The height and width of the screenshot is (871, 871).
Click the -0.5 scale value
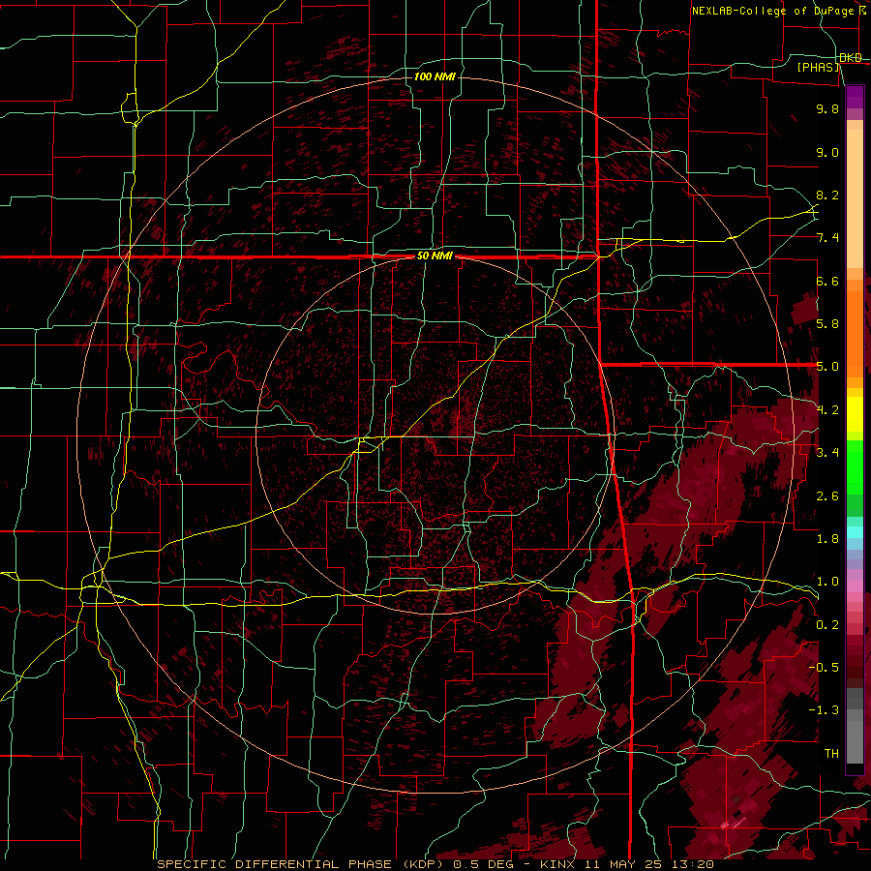824,668
